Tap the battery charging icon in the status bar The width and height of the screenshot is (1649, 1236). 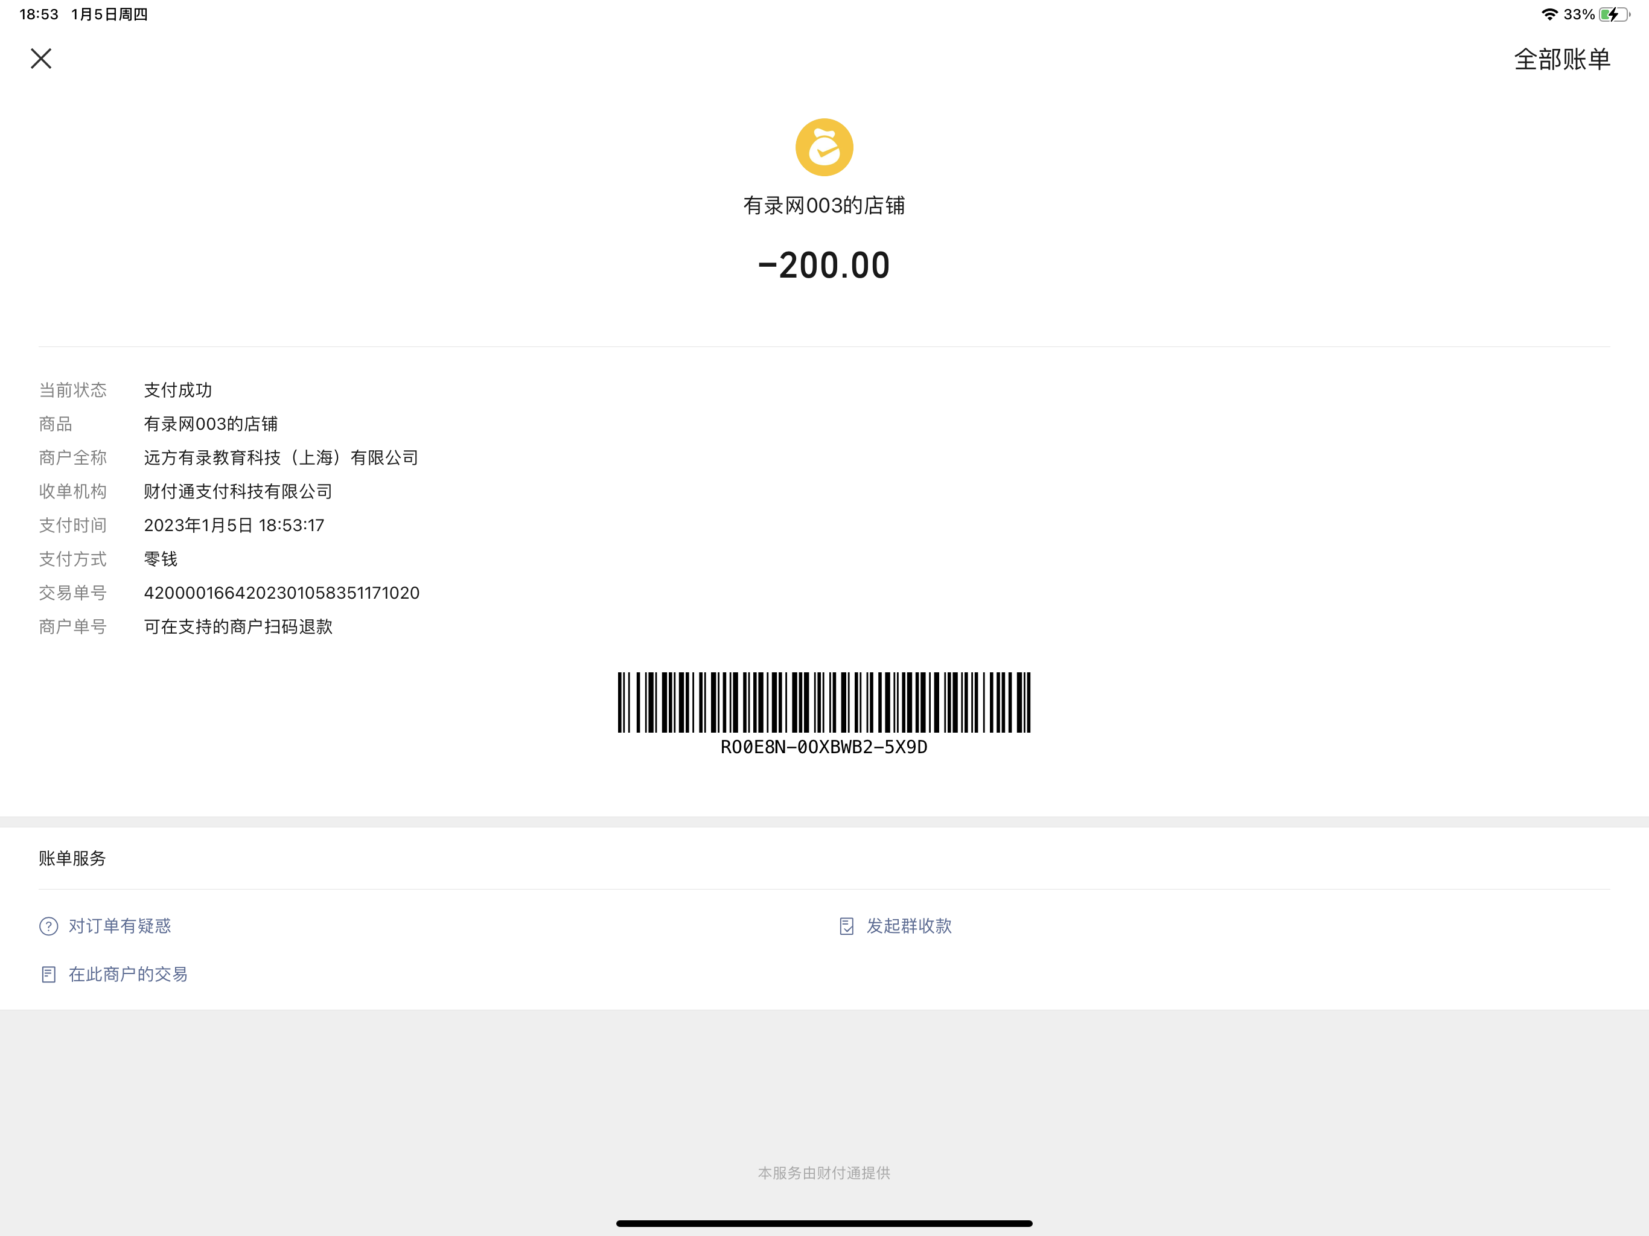pyautogui.click(x=1614, y=14)
